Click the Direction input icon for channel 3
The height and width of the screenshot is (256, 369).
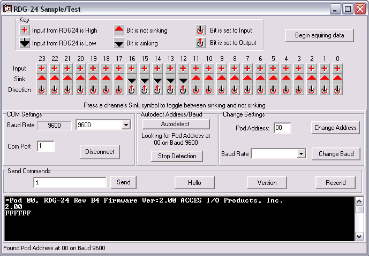click(x=299, y=90)
